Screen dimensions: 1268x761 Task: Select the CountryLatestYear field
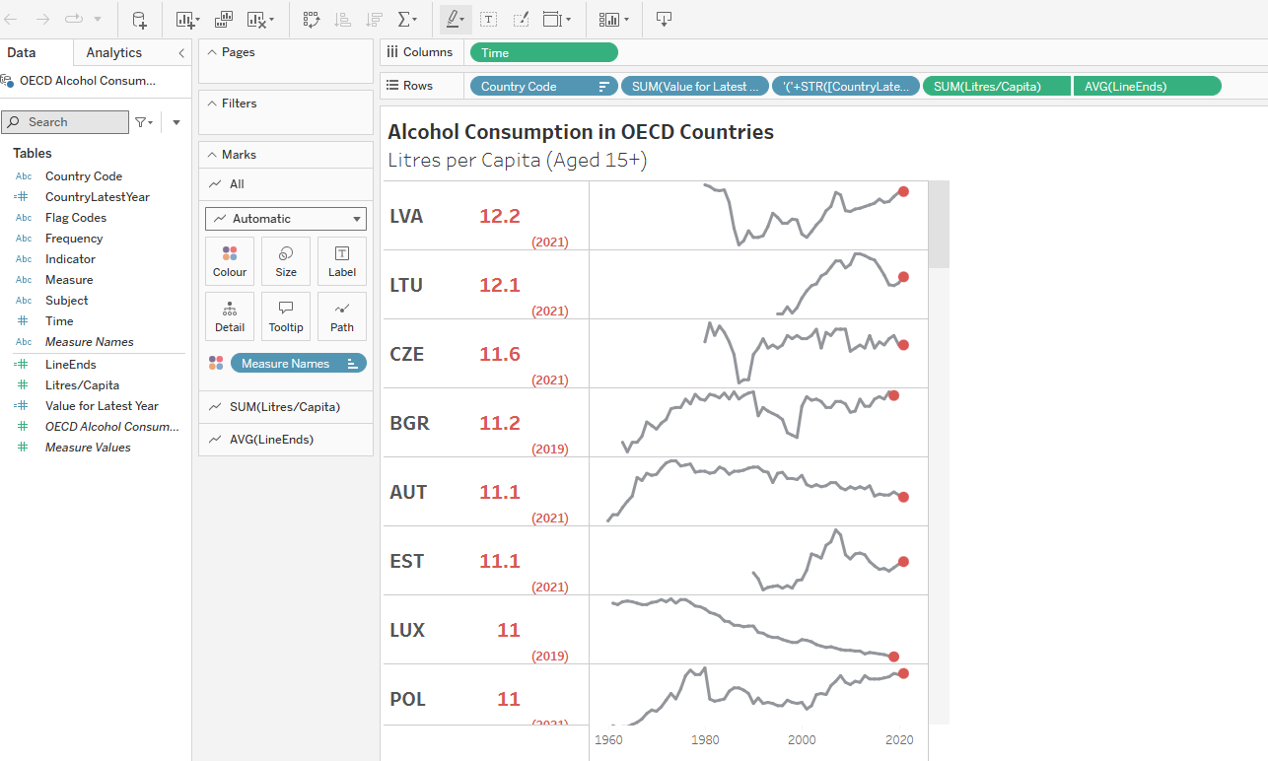point(97,197)
